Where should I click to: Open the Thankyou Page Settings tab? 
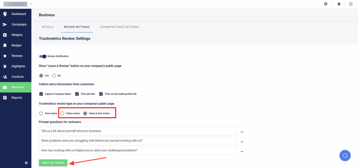[x=119, y=27]
